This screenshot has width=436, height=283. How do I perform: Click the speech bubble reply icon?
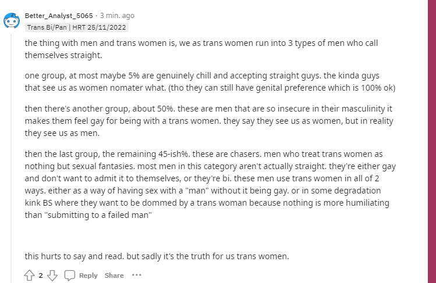coord(69,275)
